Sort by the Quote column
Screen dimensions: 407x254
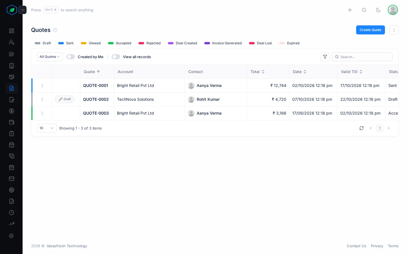(x=92, y=72)
